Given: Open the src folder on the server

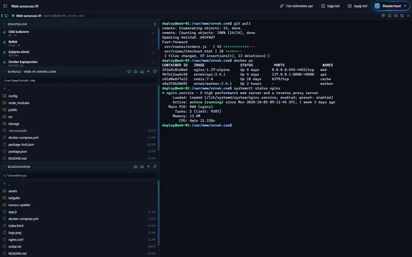Looking at the screenshot, I should (79, 117).
